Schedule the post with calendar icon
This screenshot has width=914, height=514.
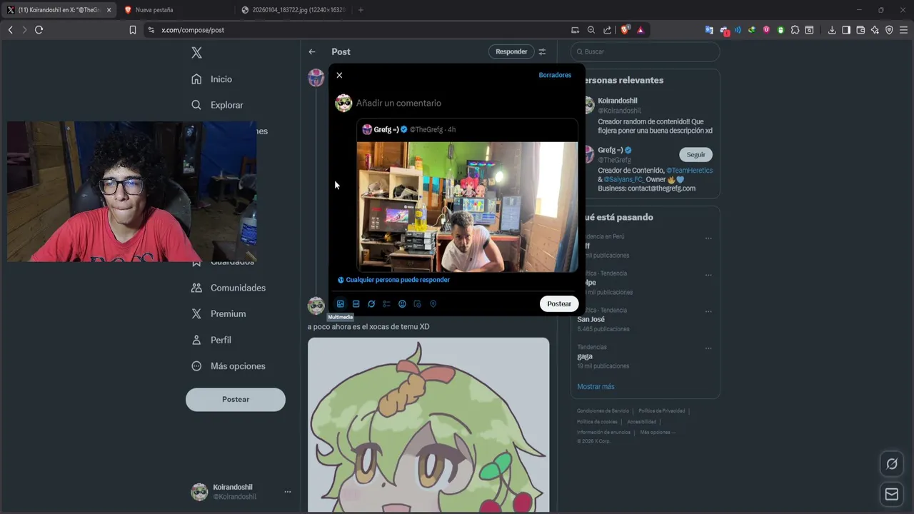pos(418,304)
